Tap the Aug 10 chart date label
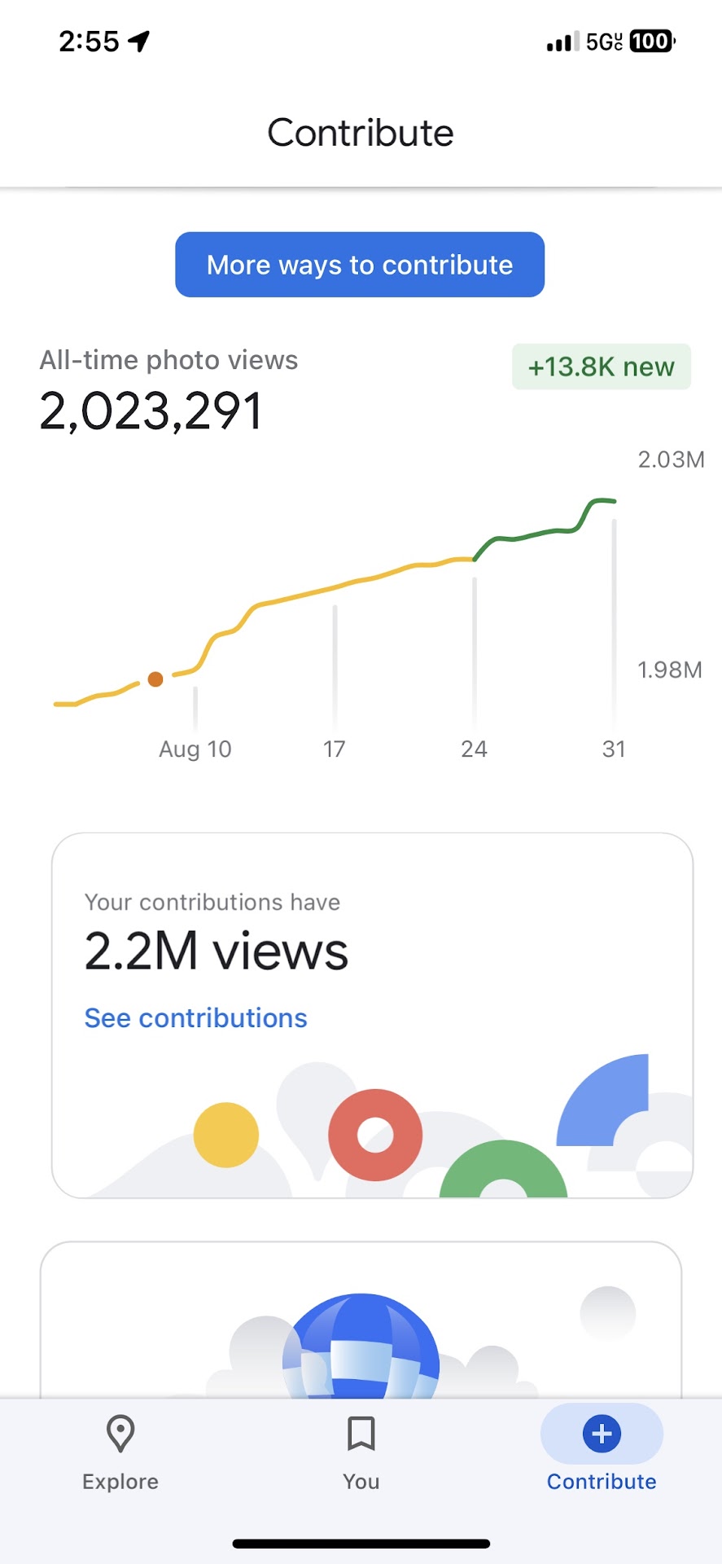722x1564 pixels. 195,749
